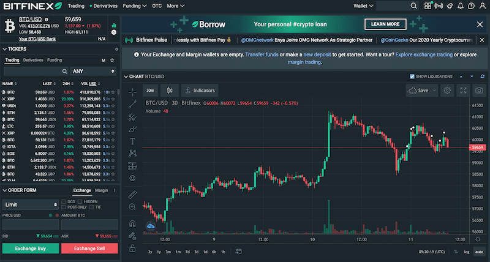Toggle percent scale on chart

click(x=456, y=252)
